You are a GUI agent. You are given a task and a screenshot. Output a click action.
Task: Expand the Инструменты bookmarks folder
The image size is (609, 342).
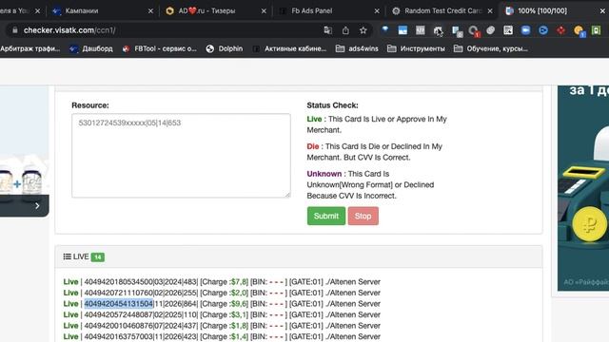point(416,48)
